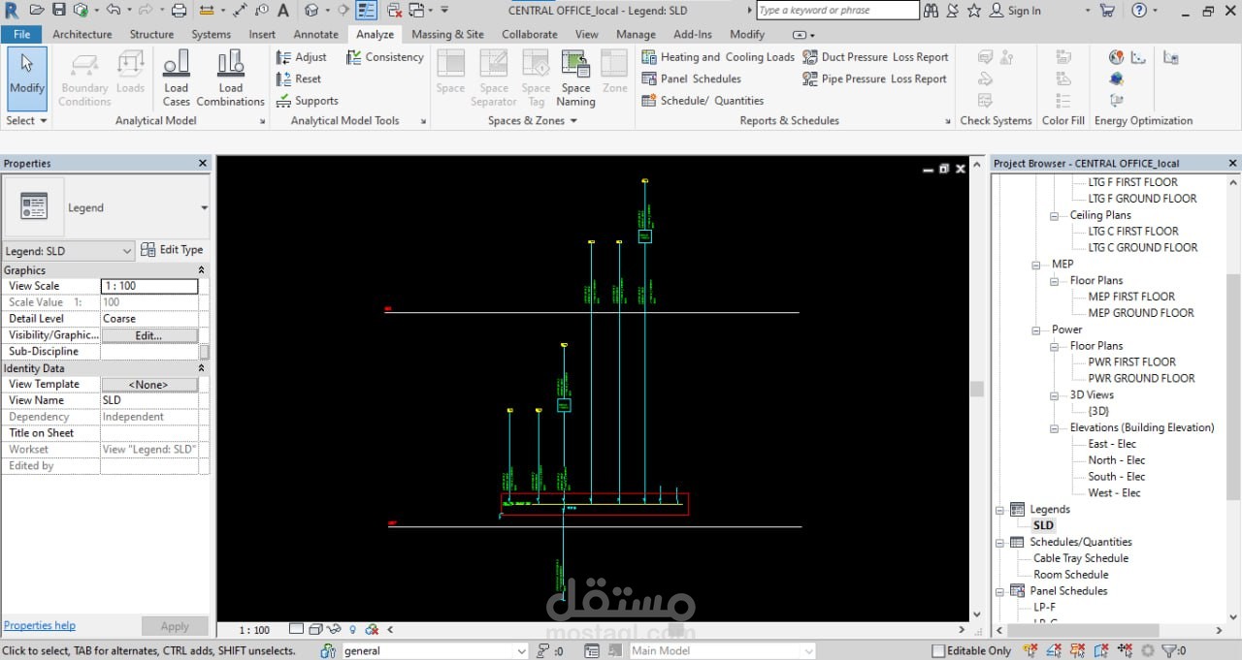Switch to Annotate ribbon tab

315,34
